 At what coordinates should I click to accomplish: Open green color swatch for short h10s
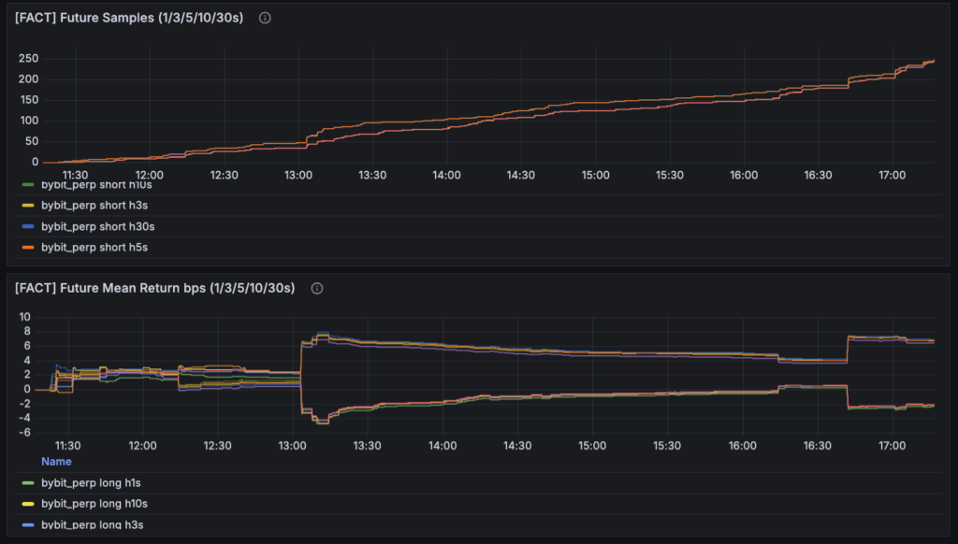(27, 185)
